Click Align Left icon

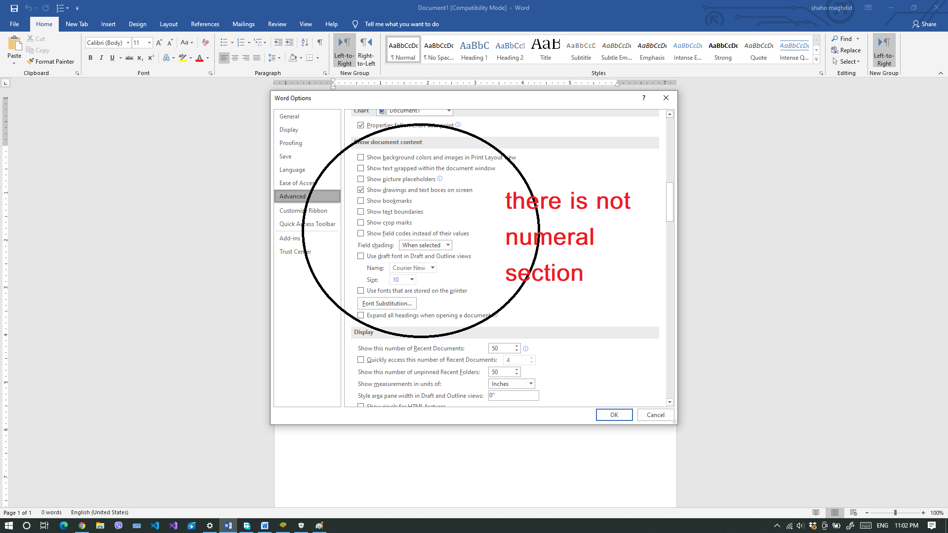point(224,58)
